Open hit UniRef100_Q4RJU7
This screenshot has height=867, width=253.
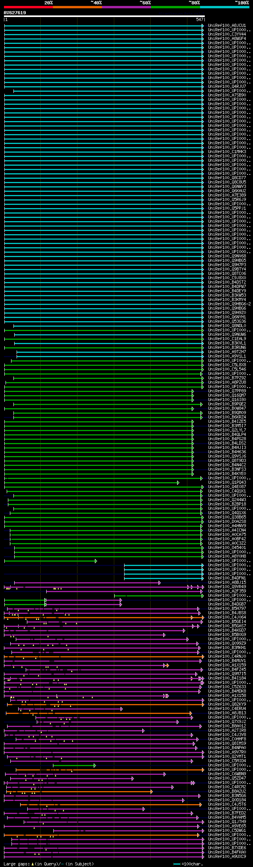(x=227, y=86)
